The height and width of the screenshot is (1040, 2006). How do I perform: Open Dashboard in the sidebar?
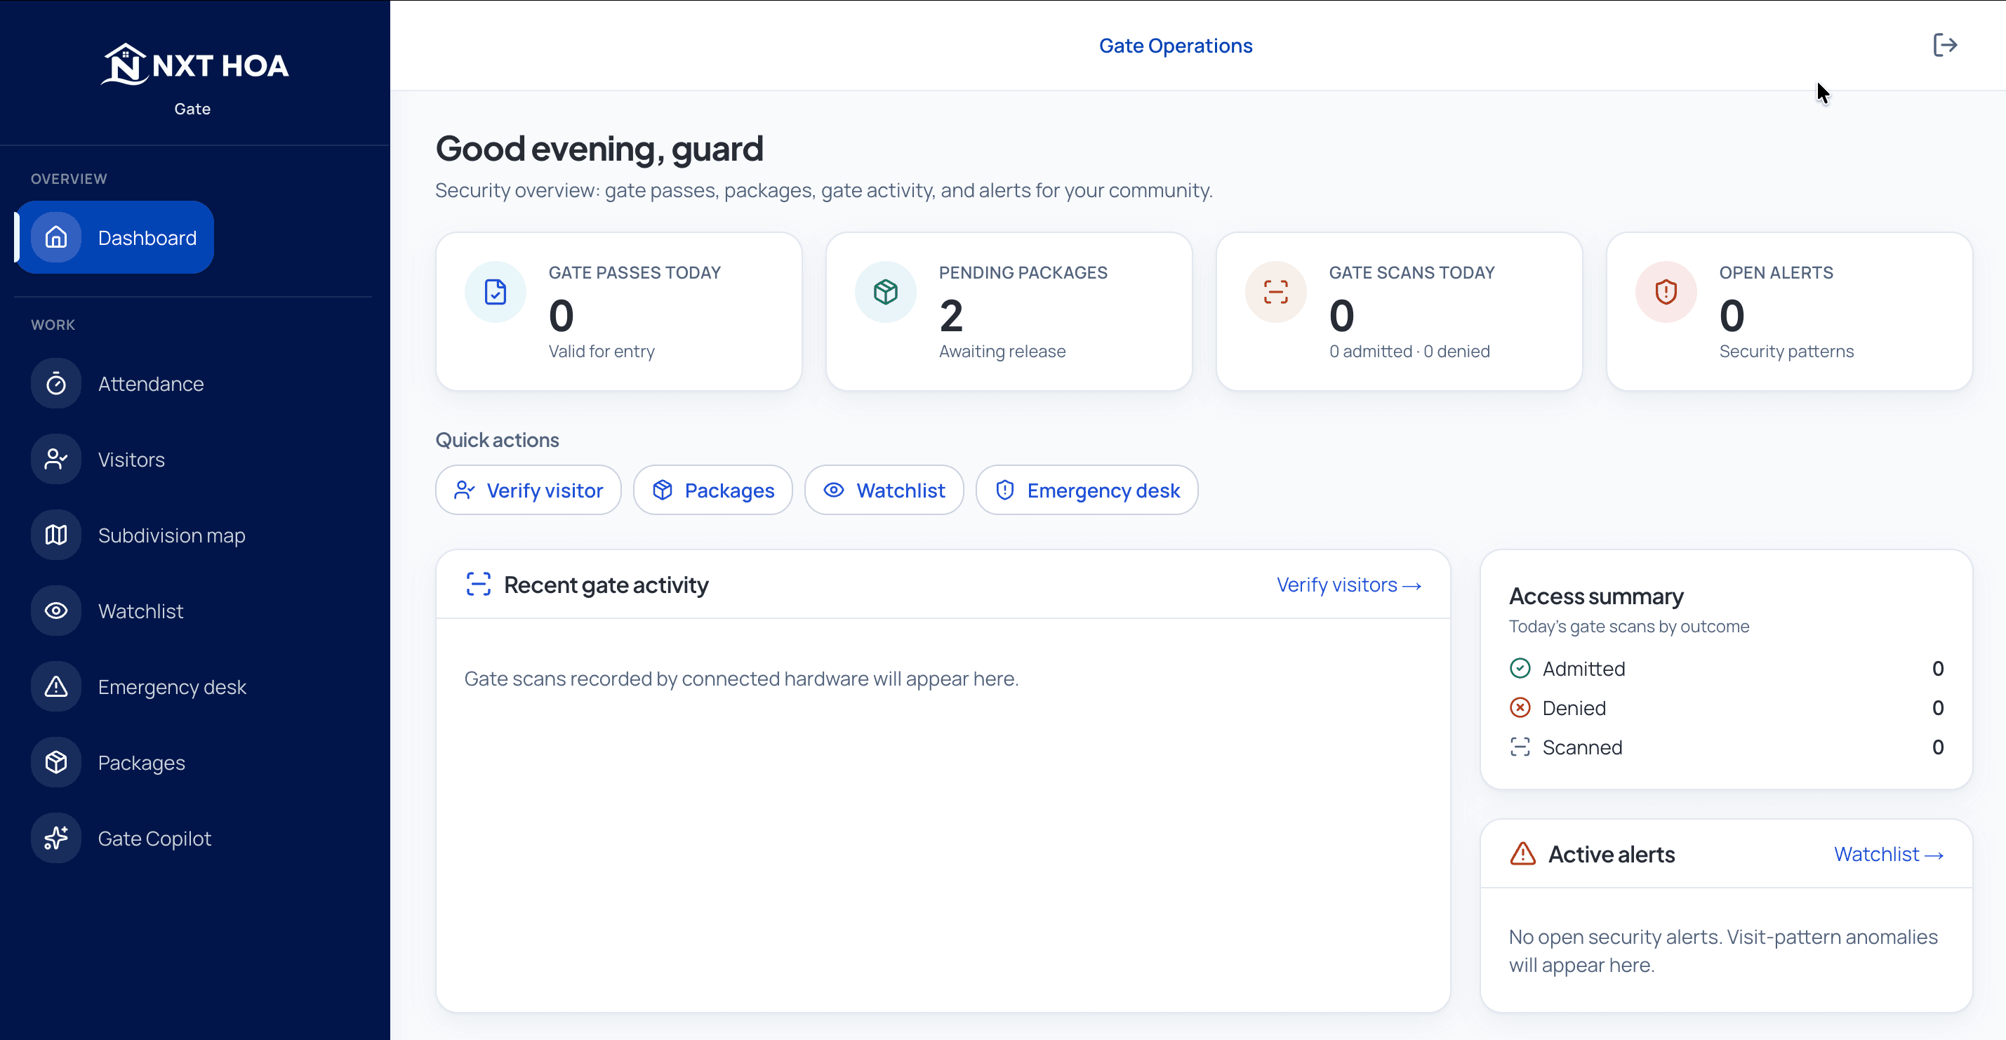point(114,237)
